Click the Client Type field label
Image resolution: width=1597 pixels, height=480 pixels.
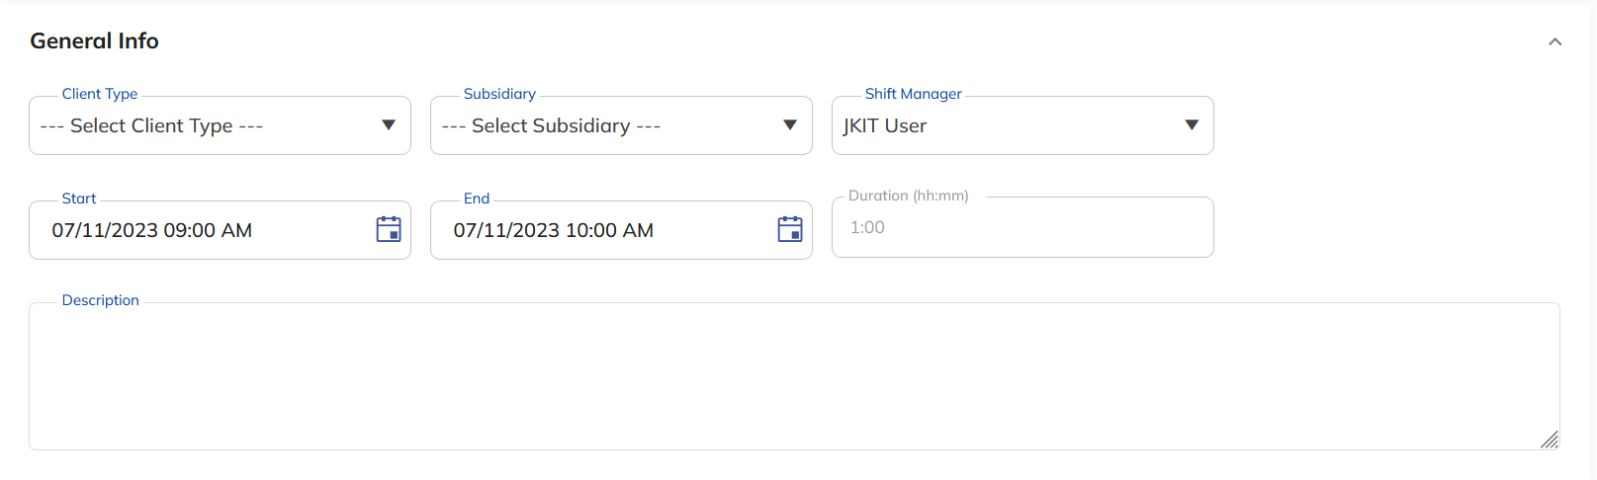100,94
